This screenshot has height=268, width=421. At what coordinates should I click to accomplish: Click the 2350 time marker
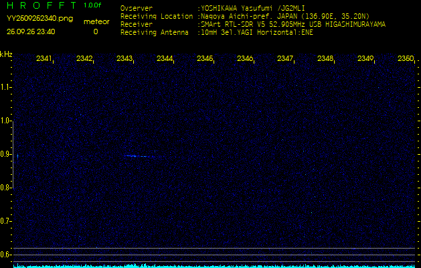tap(405, 59)
